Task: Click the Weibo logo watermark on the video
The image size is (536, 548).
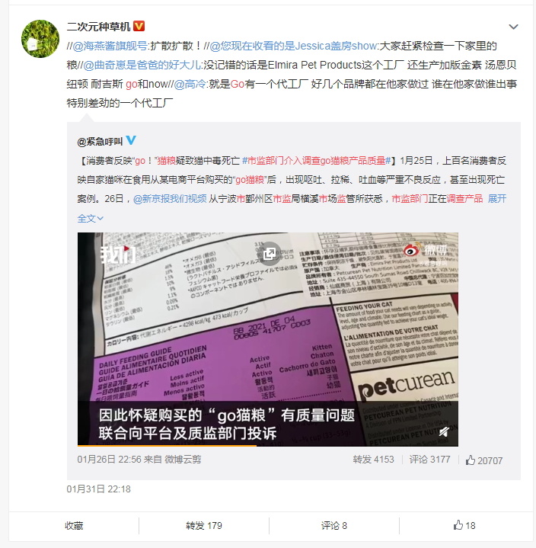Action: [426, 252]
